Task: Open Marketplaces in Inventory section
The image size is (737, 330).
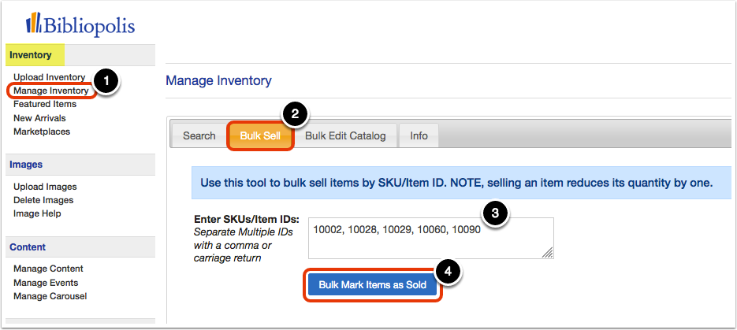Action: [42, 132]
